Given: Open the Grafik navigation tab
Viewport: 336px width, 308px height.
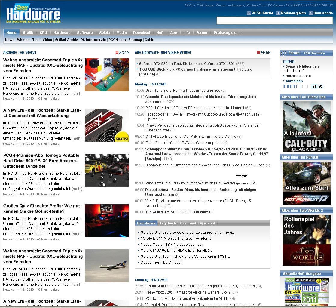Looking at the screenshot, I should (x=28, y=32).
